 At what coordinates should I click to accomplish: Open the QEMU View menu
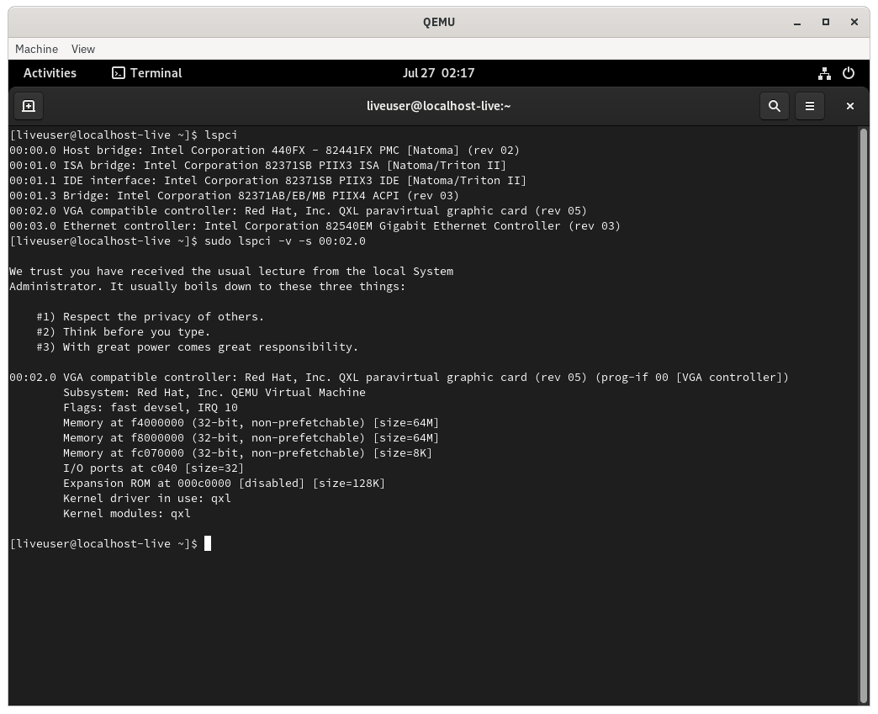pos(83,50)
